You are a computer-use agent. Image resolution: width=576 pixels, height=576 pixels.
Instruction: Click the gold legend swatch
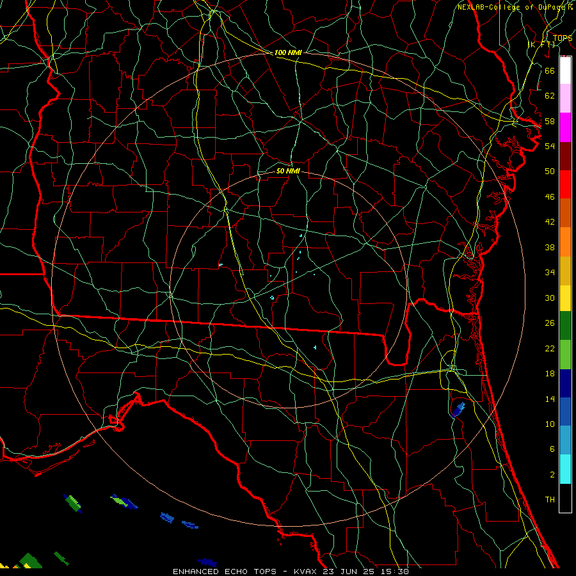tap(565, 271)
